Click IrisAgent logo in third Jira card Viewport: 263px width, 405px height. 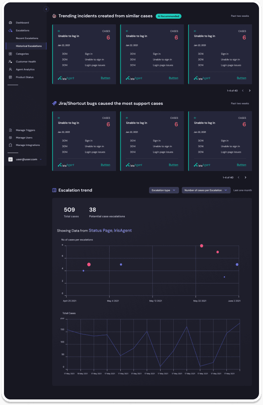(x=202, y=165)
